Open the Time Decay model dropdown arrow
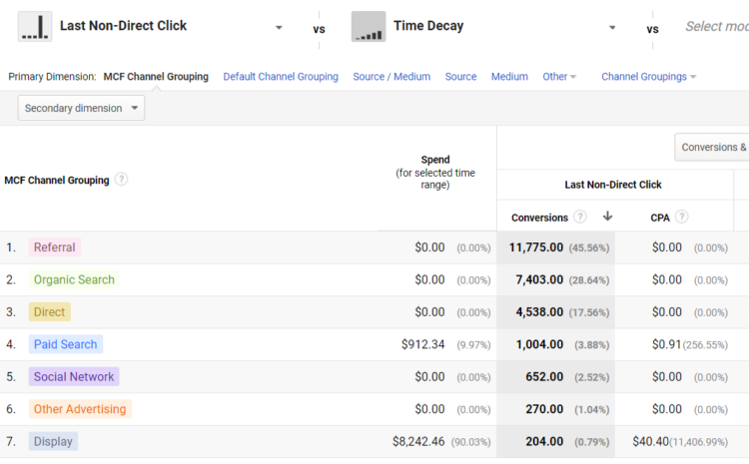Viewport: 749px width, 464px height. point(612,28)
